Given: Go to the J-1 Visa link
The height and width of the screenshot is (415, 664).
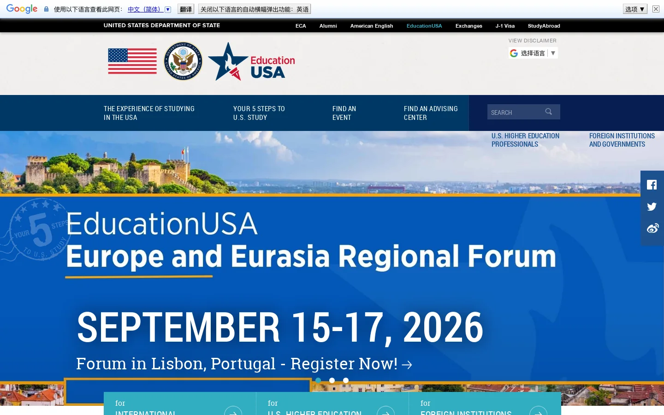Looking at the screenshot, I should 505,26.
